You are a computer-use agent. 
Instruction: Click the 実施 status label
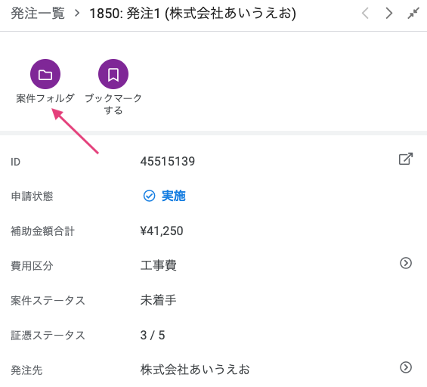coord(174,196)
